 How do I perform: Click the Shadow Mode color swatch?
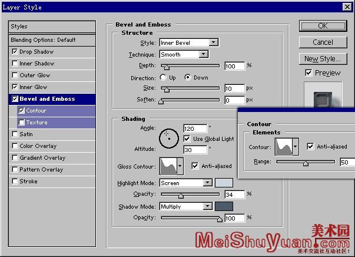224,206
